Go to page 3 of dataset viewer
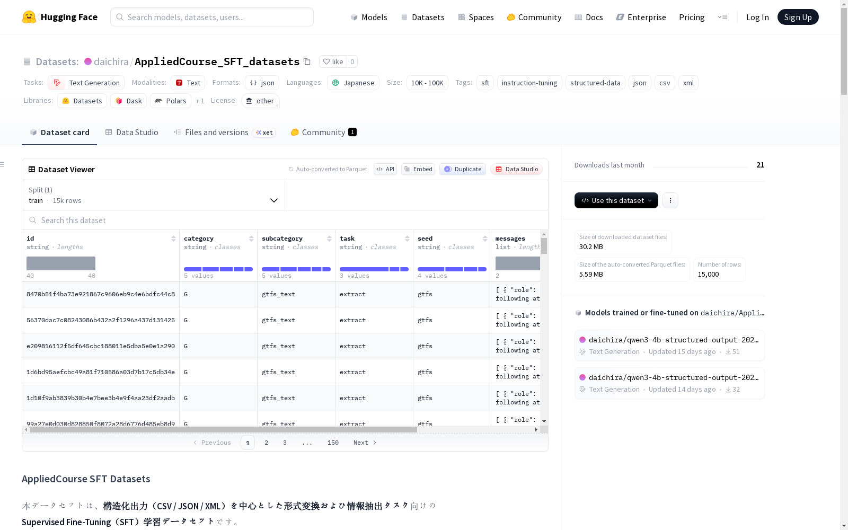This screenshot has height=530, width=848. click(285, 443)
